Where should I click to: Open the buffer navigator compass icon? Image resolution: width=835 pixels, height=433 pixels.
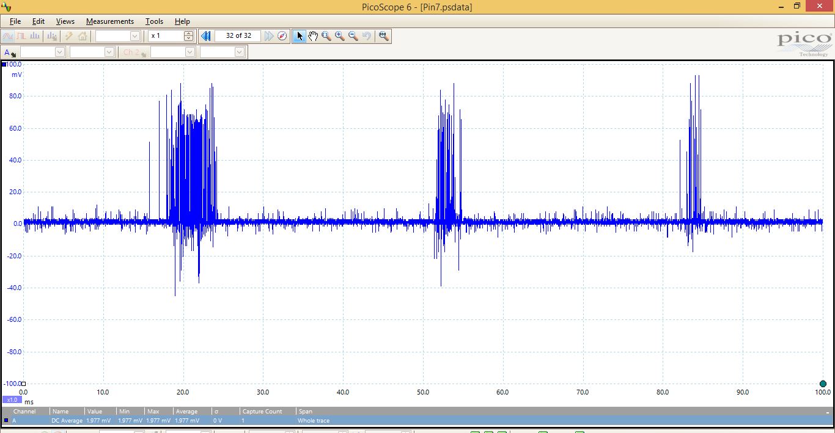[282, 36]
